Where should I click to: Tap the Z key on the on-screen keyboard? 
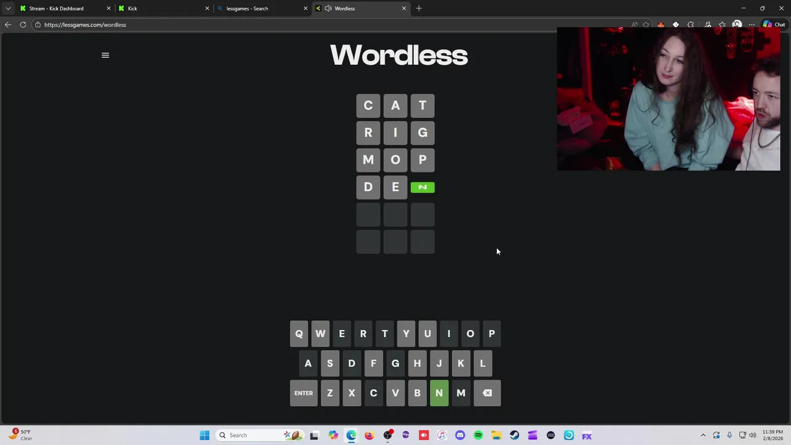click(x=330, y=393)
